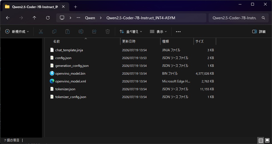Click the tokenizer_config.json file name
272x144 pixels.
[71, 97]
